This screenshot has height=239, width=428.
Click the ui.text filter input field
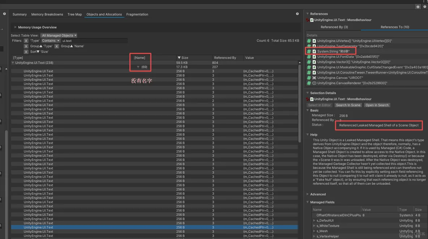[x=94, y=41]
